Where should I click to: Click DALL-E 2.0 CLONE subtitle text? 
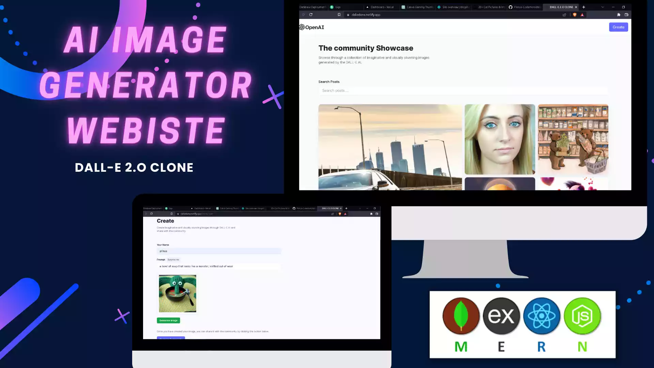(x=134, y=167)
